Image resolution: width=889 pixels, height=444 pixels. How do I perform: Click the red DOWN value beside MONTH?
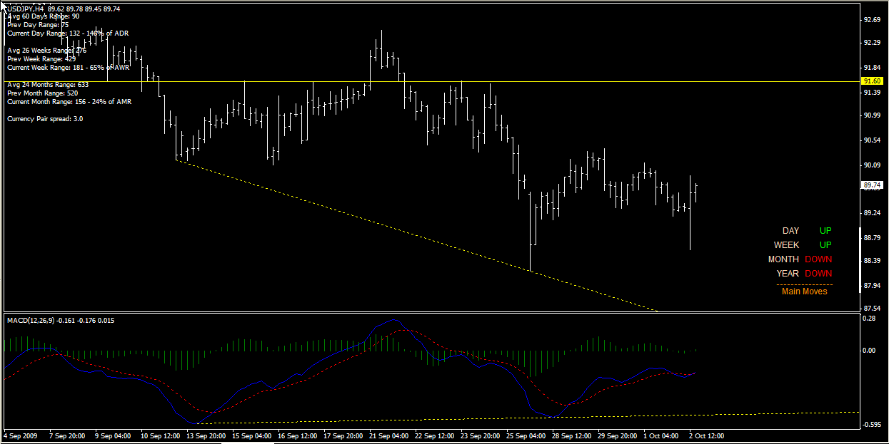point(818,259)
